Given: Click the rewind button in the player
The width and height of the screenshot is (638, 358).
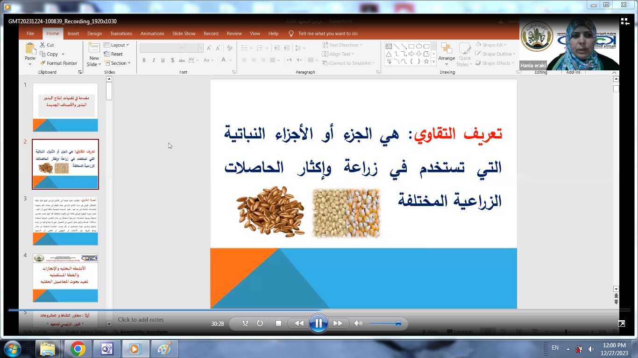Looking at the screenshot, I should click(x=299, y=323).
